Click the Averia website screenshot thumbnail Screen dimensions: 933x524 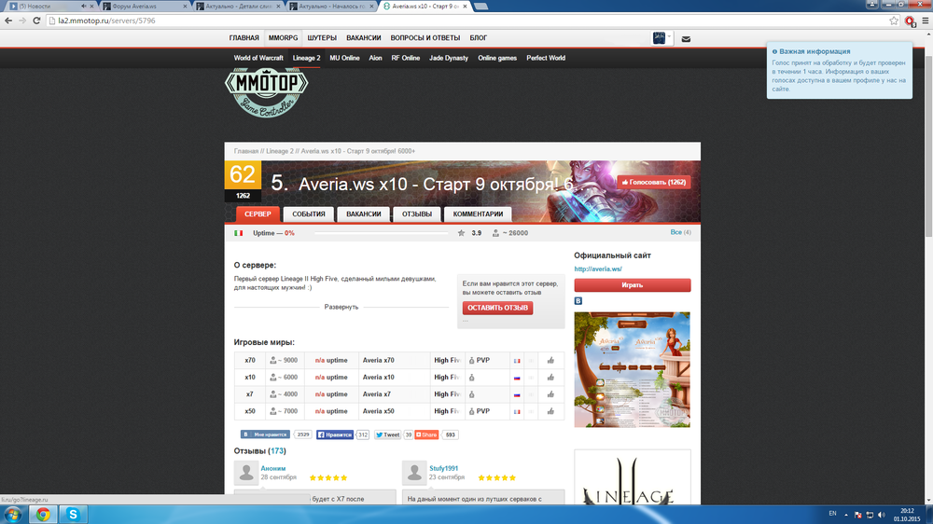tap(632, 369)
